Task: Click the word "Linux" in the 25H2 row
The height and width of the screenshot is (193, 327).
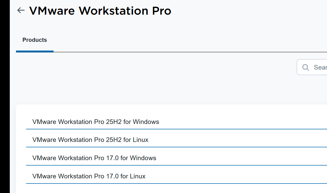Action: tap(140, 140)
